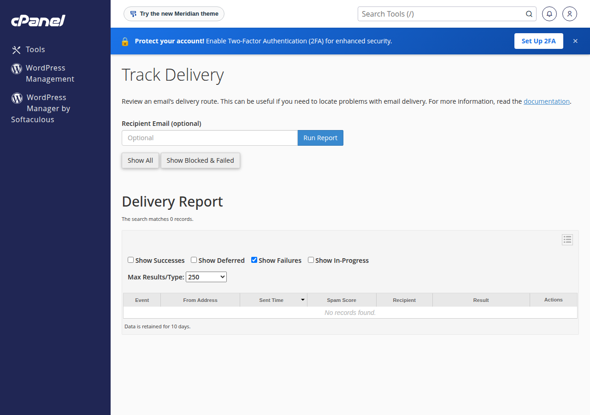Sort by the Spam Score column header

click(x=342, y=300)
